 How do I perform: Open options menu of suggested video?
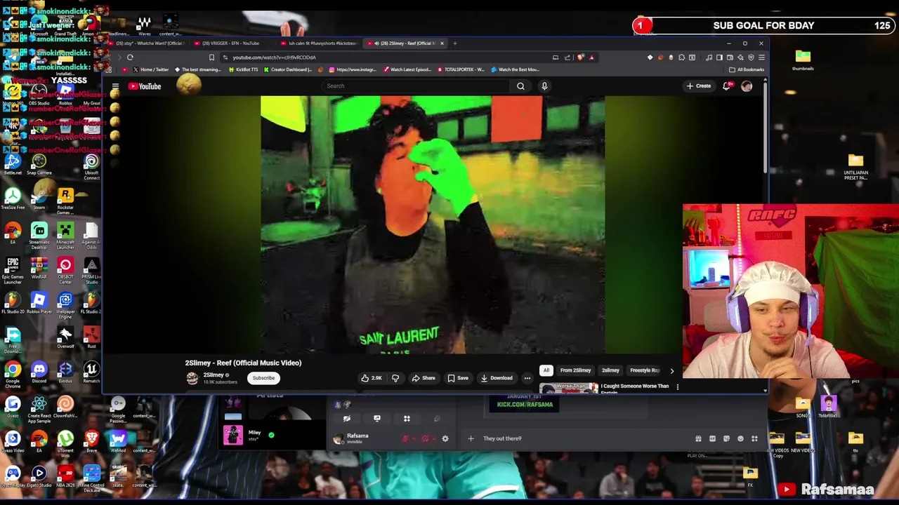click(677, 387)
